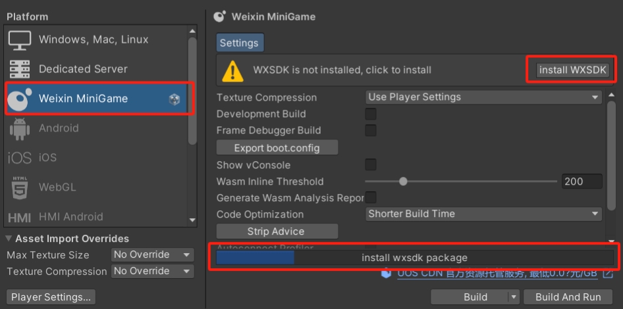The image size is (623, 309).
Task: Click the install WXSDK button
Action: pos(572,70)
